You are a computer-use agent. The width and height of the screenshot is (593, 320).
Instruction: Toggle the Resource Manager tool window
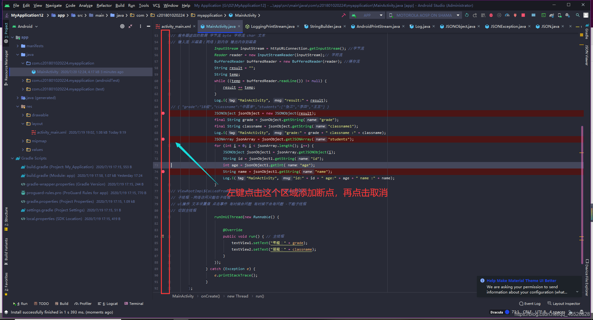pos(6,68)
